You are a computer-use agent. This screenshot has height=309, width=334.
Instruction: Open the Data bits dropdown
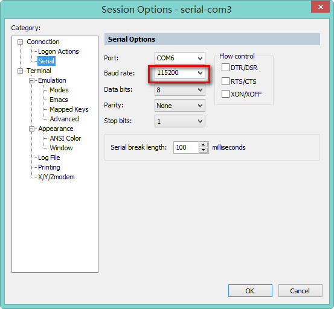(x=180, y=90)
